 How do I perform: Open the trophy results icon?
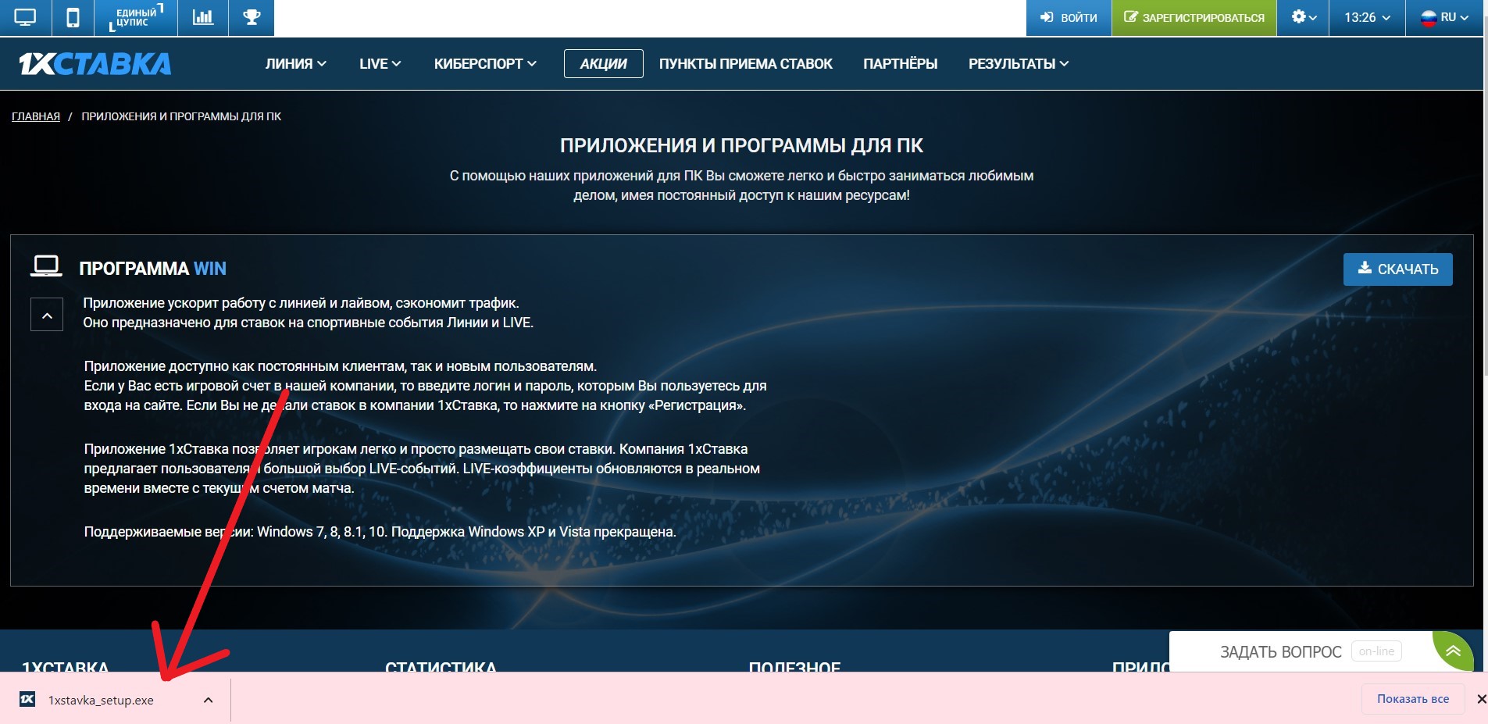(252, 17)
